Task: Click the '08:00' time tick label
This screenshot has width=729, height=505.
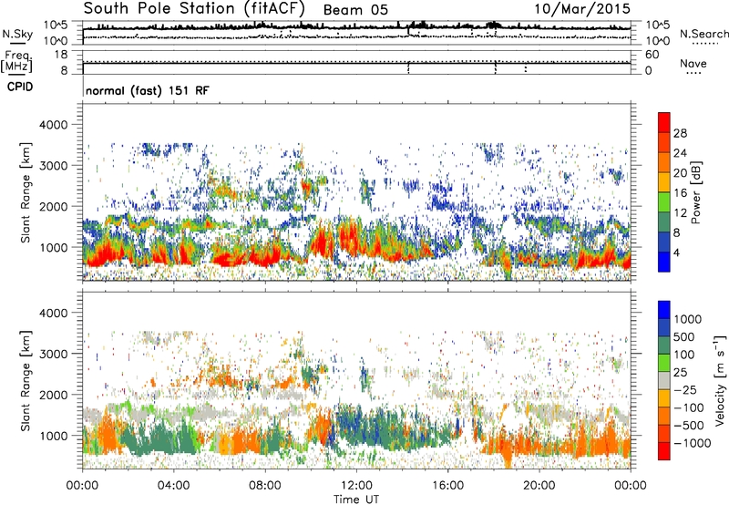Action: (x=265, y=486)
